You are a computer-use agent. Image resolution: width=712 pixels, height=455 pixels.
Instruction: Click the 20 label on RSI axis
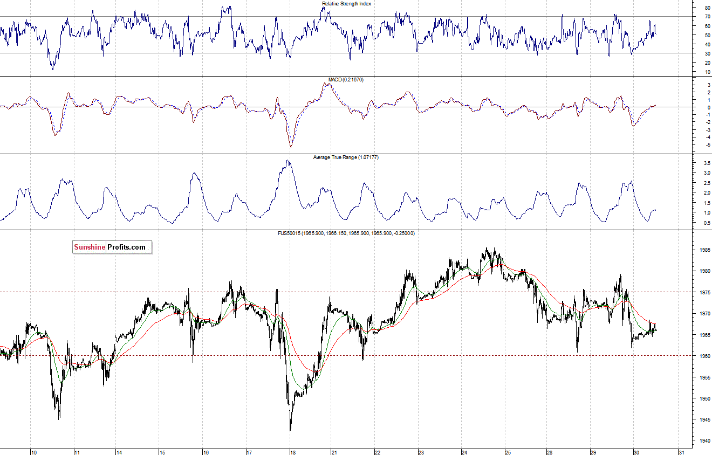707,63
